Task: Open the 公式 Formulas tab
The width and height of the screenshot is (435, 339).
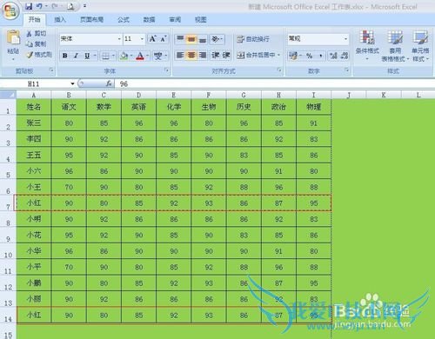Action: coord(124,20)
